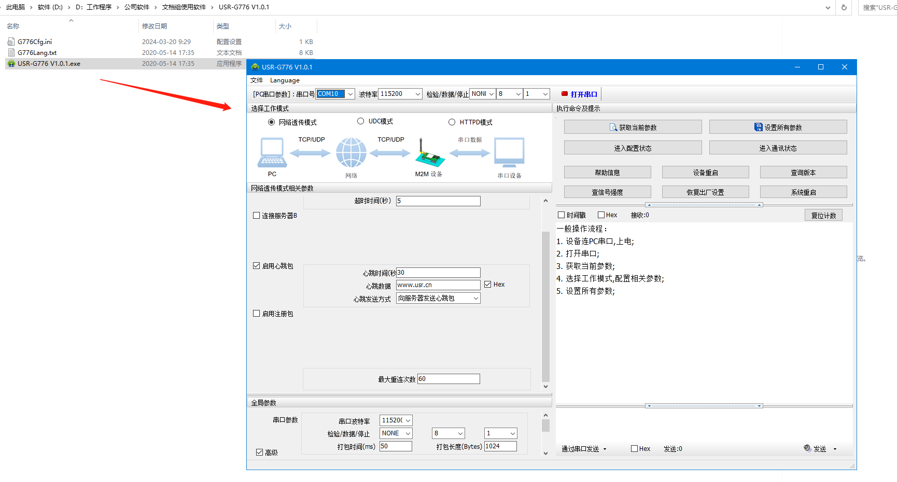Check the 连接服务器B checkbox
Screen dimensions: 897x482
[x=256, y=216]
